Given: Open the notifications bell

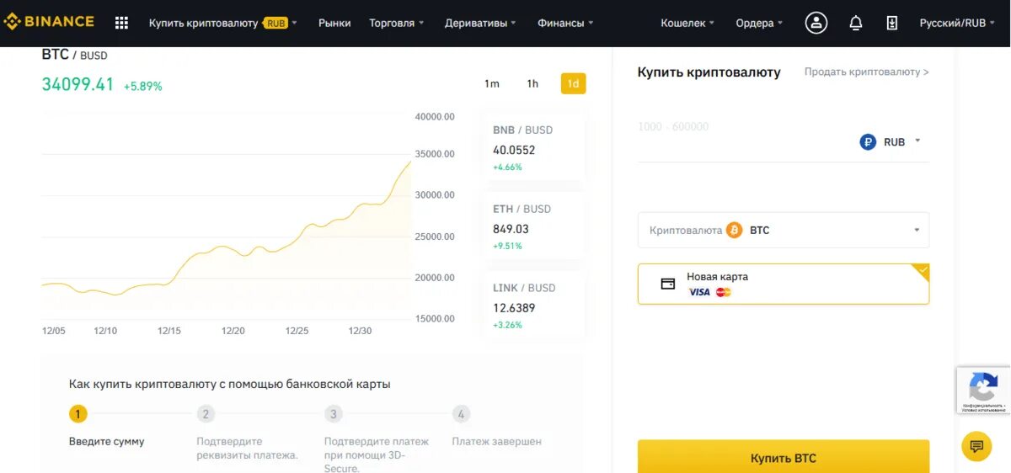Looking at the screenshot, I should 855,23.
